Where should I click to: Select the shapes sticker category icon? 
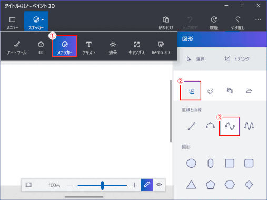[x=191, y=91]
